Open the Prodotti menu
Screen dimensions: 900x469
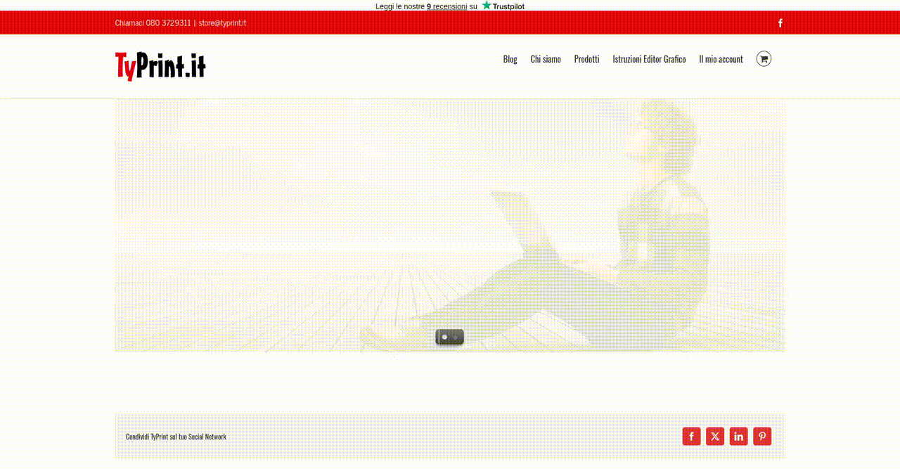[586, 59]
